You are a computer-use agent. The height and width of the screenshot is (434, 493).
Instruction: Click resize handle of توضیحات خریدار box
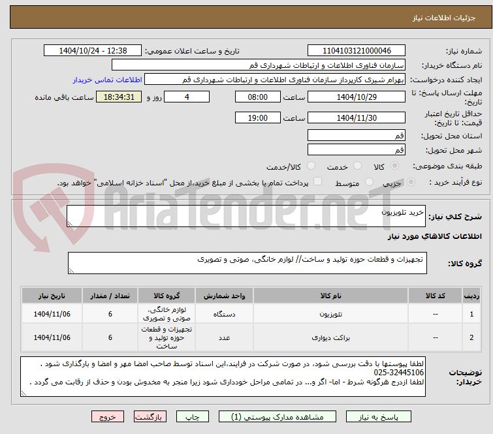point(24,393)
